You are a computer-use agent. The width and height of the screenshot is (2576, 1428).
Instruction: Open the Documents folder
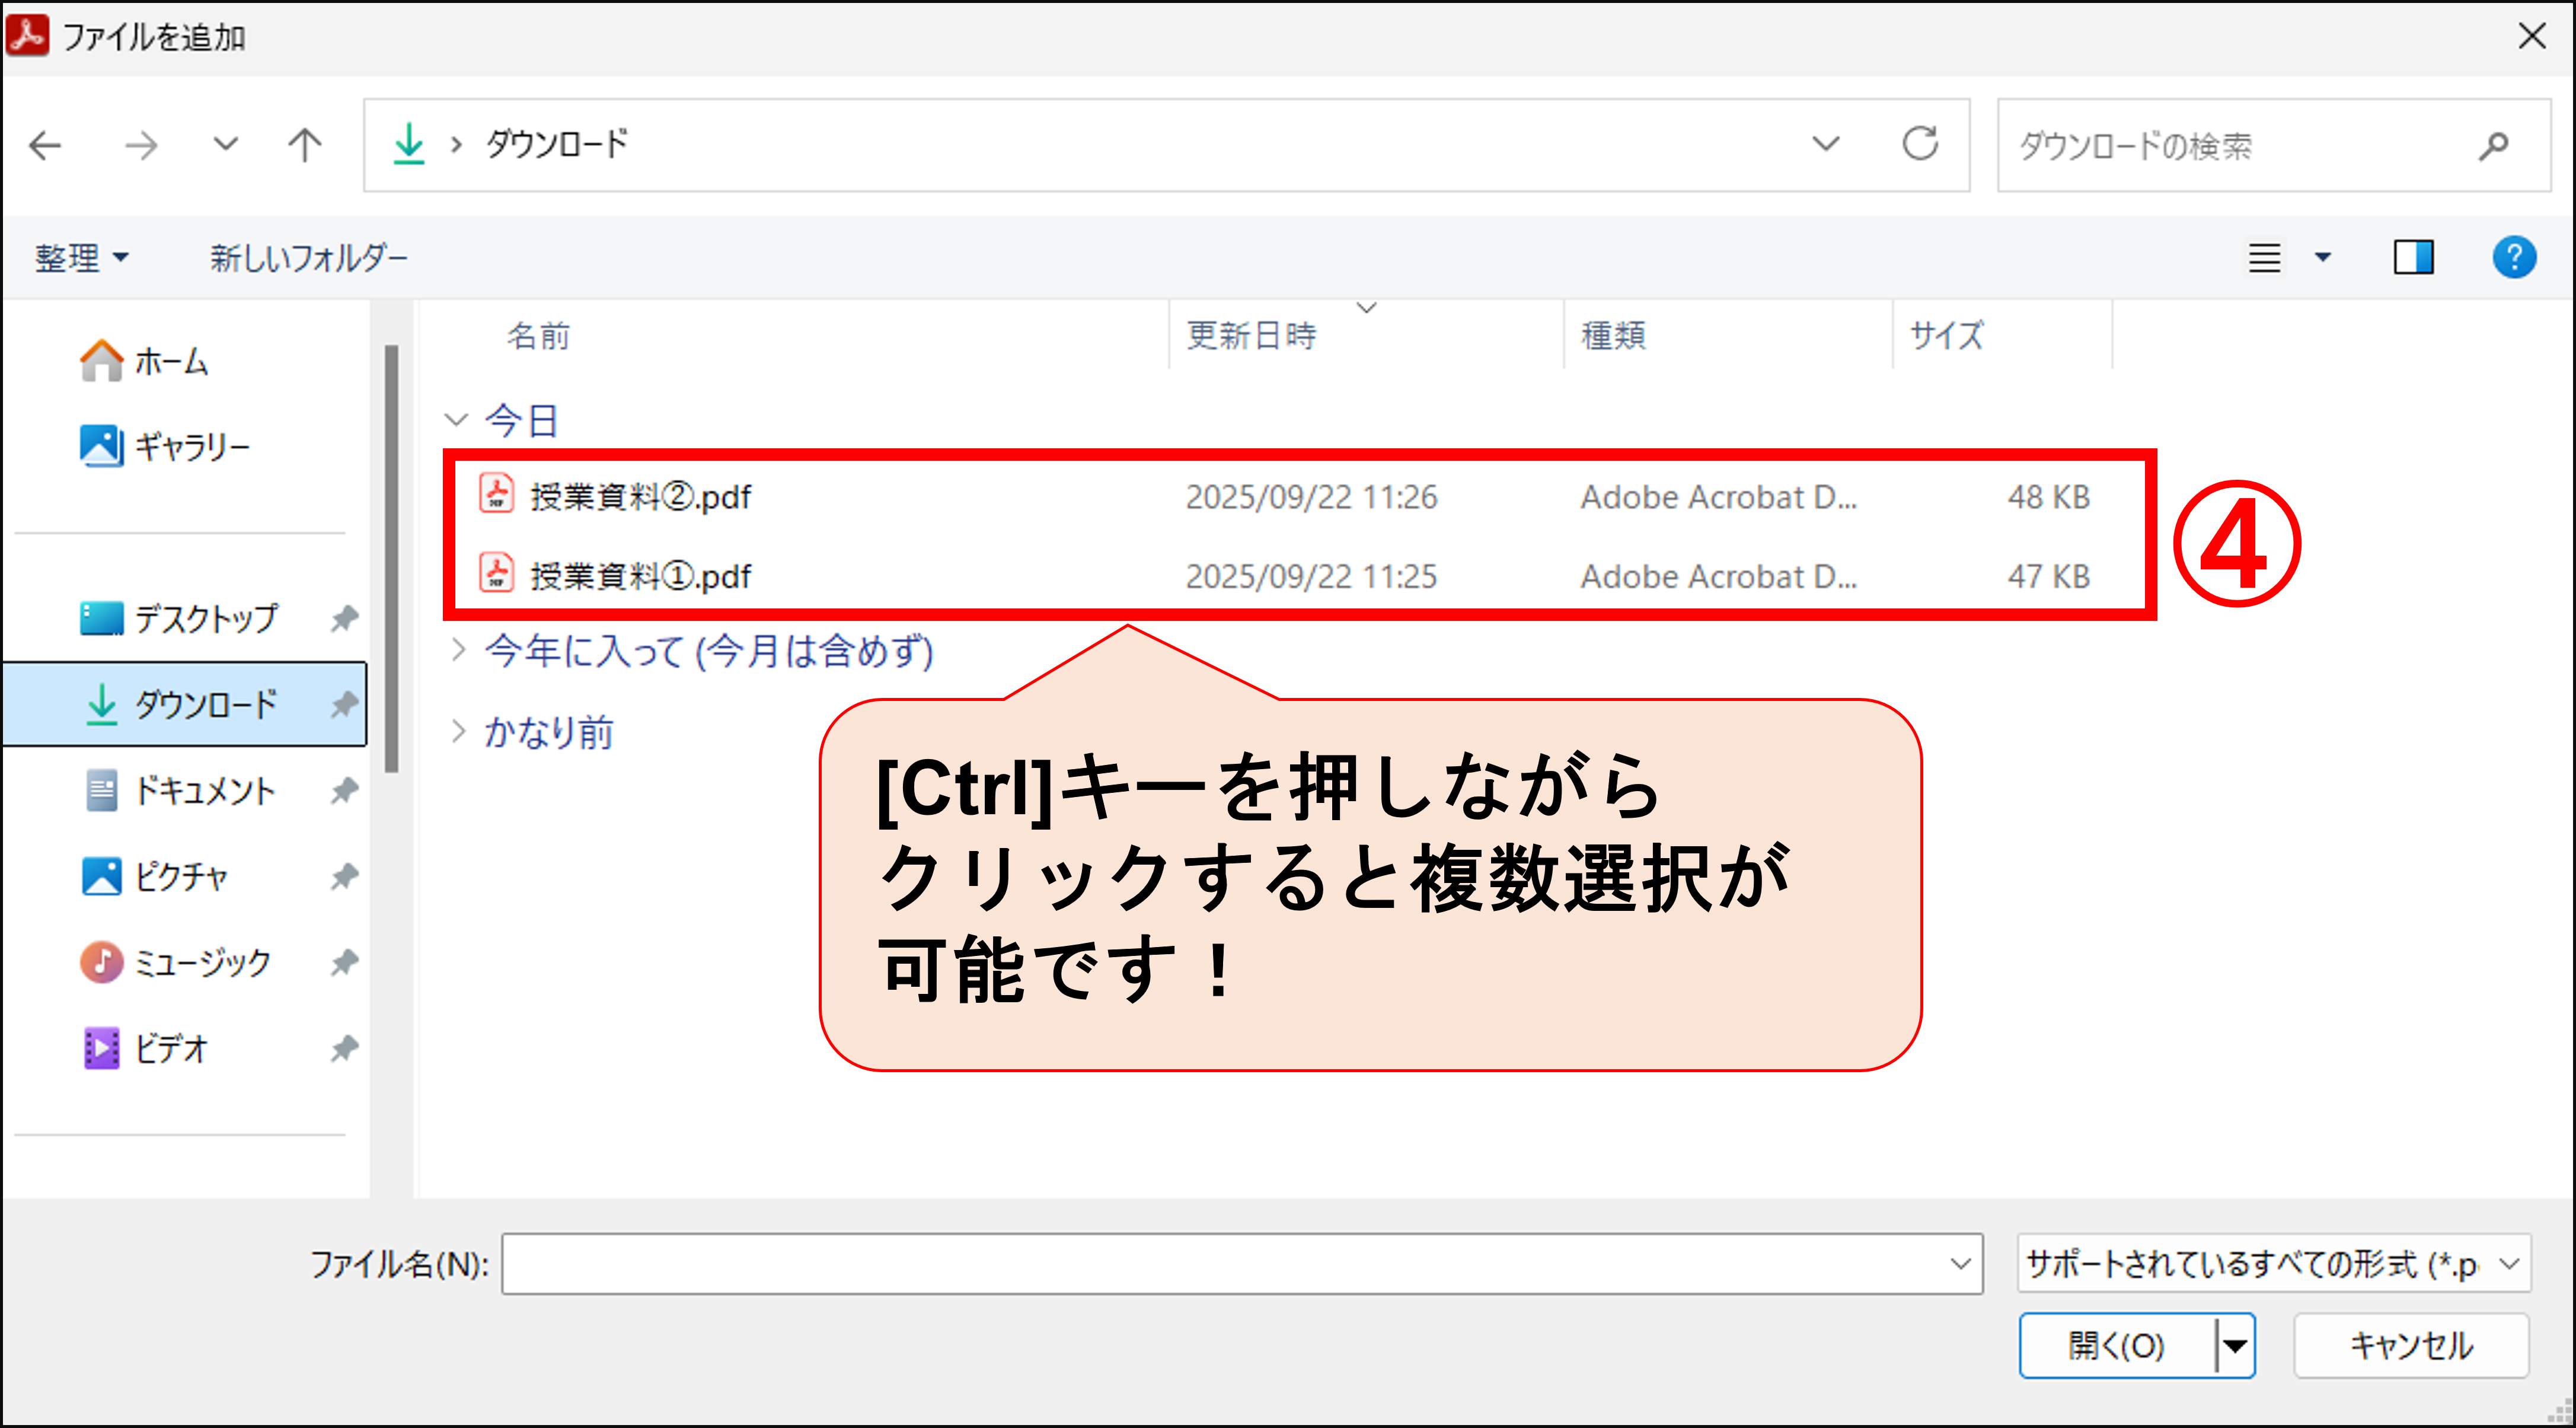pos(206,790)
